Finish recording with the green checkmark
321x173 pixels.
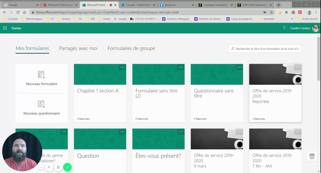click(67, 167)
